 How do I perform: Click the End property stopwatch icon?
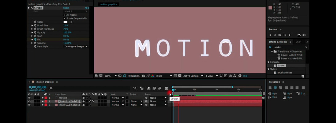coord(35,40)
